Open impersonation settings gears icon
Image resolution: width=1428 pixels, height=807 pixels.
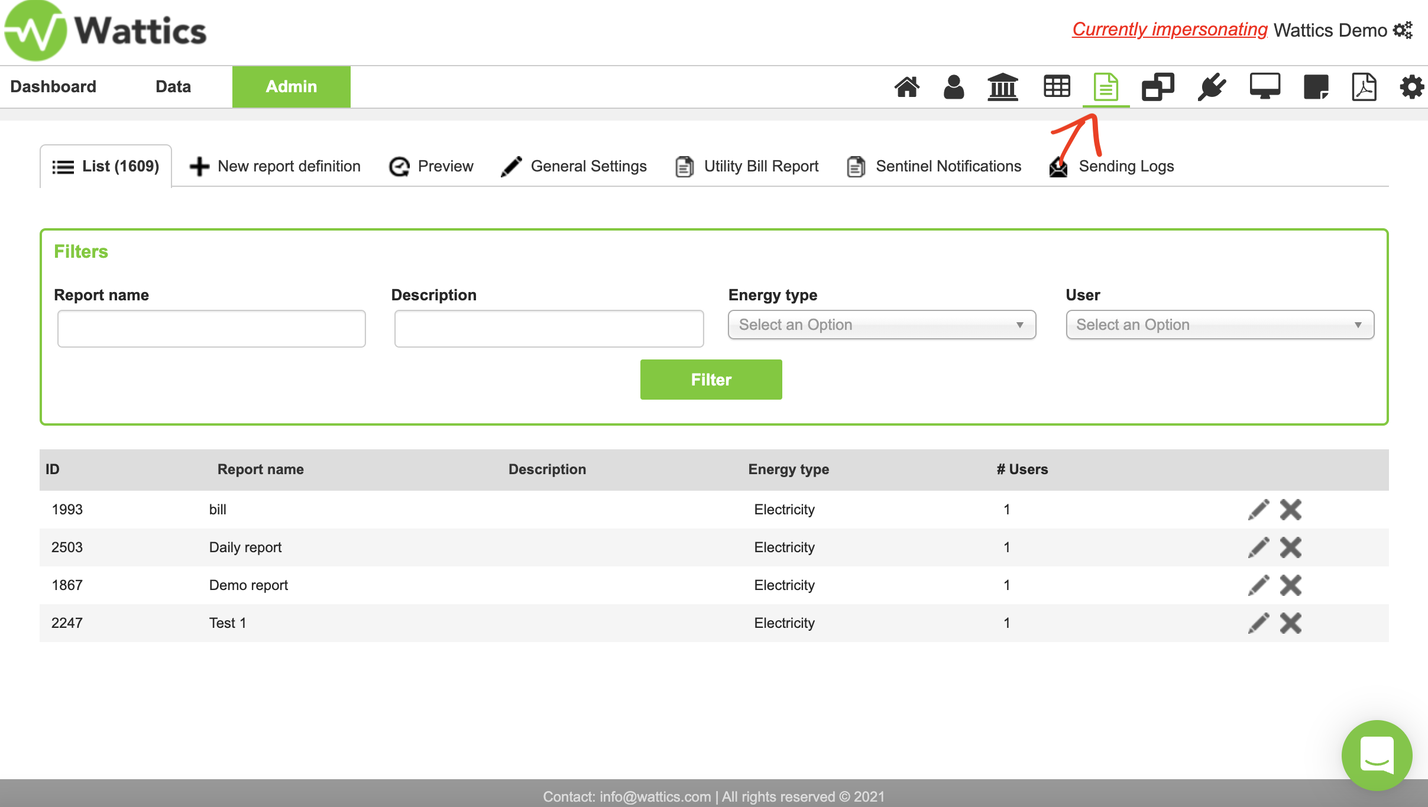click(1403, 30)
